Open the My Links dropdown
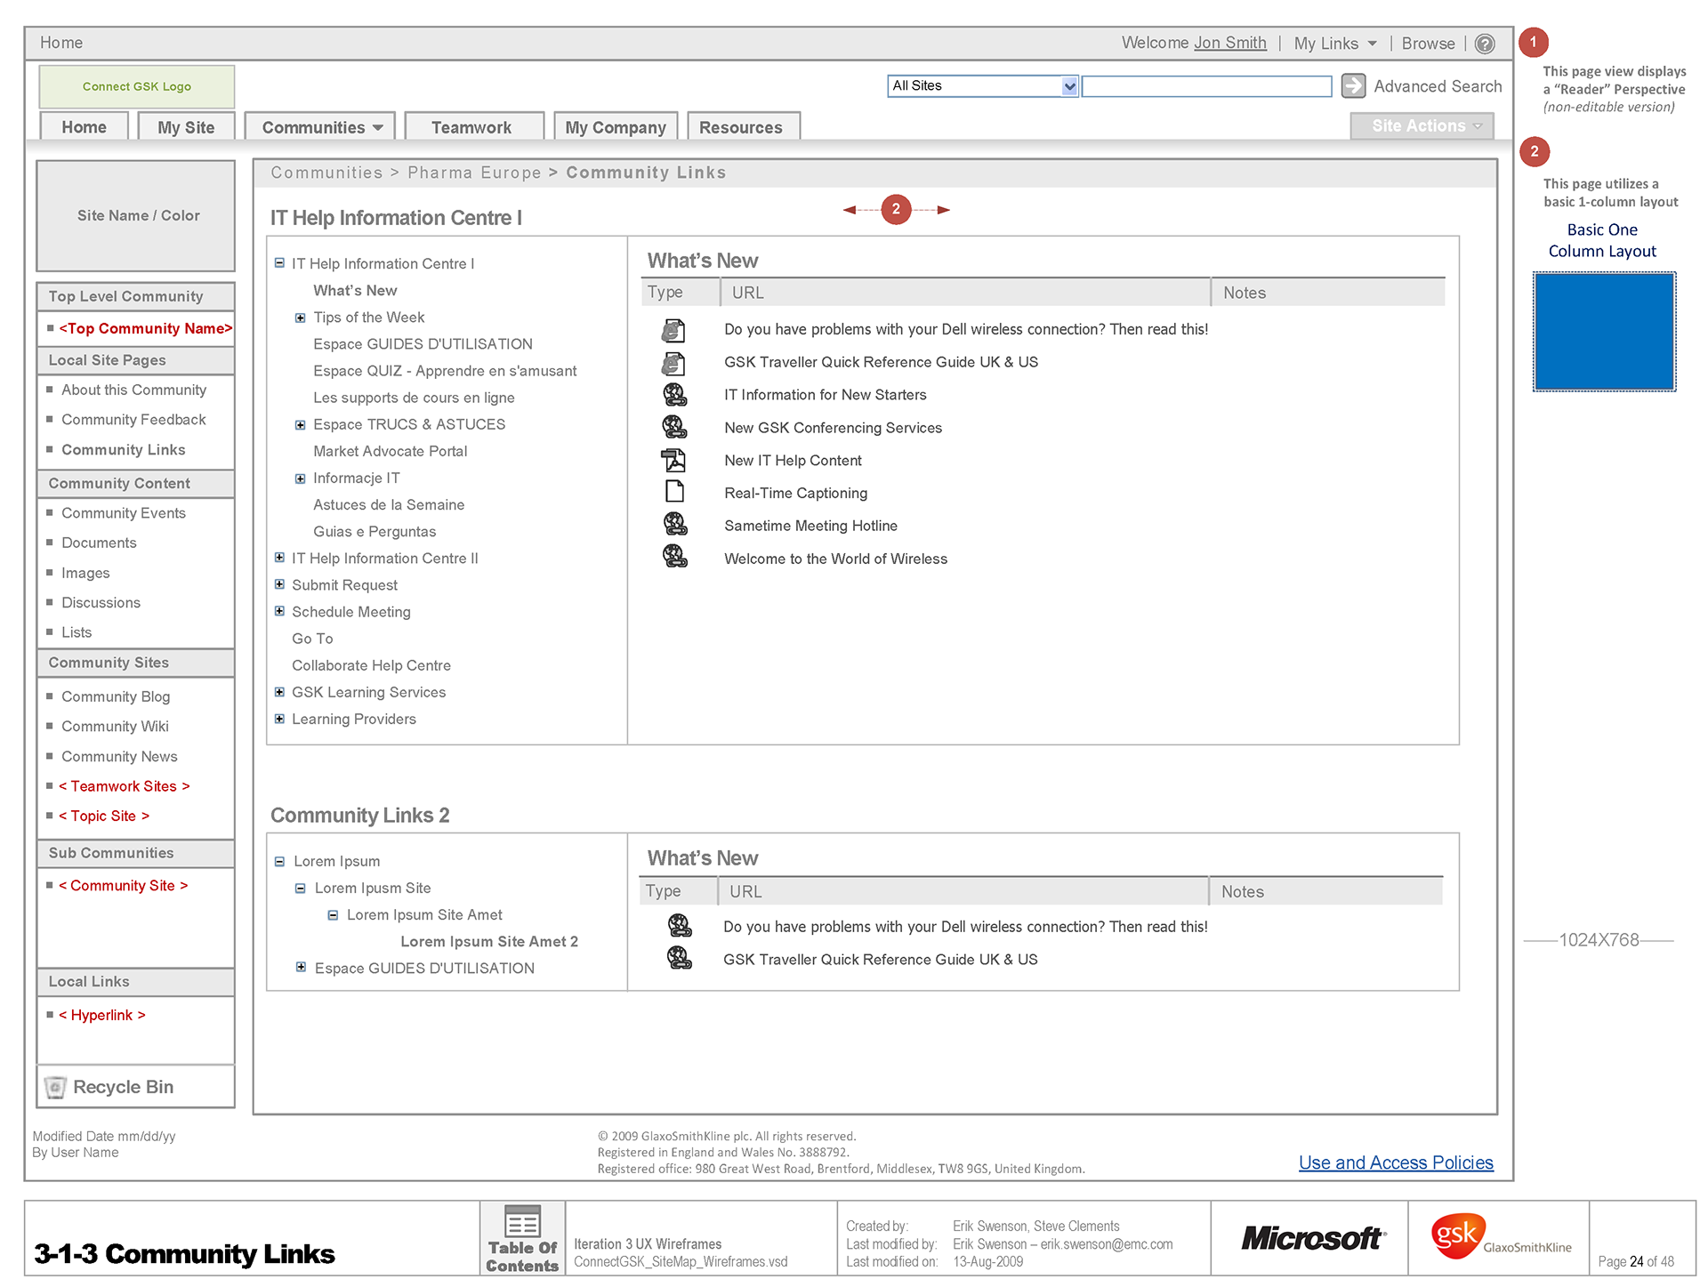The image size is (1708, 1287). 1334,44
